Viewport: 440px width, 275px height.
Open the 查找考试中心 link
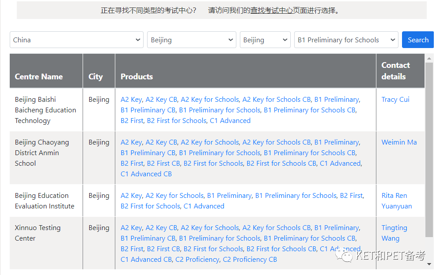click(272, 11)
